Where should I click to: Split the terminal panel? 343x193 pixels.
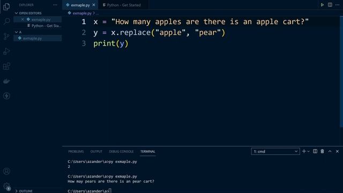coord(315,151)
